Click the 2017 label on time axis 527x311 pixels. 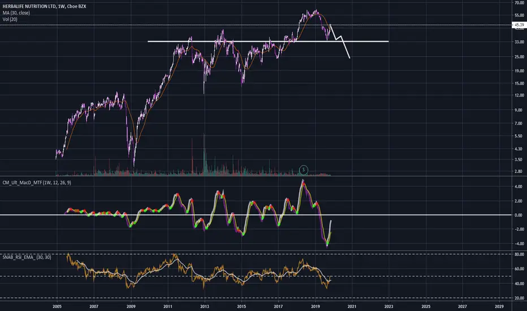278,306
